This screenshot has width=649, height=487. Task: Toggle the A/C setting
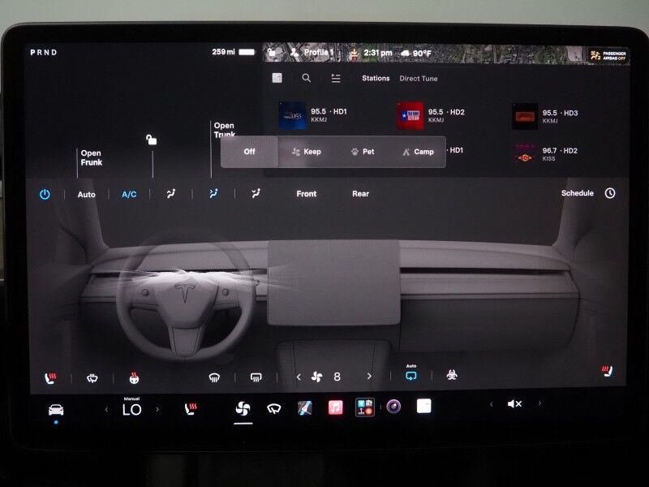pyautogui.click(x=129, y=194)
